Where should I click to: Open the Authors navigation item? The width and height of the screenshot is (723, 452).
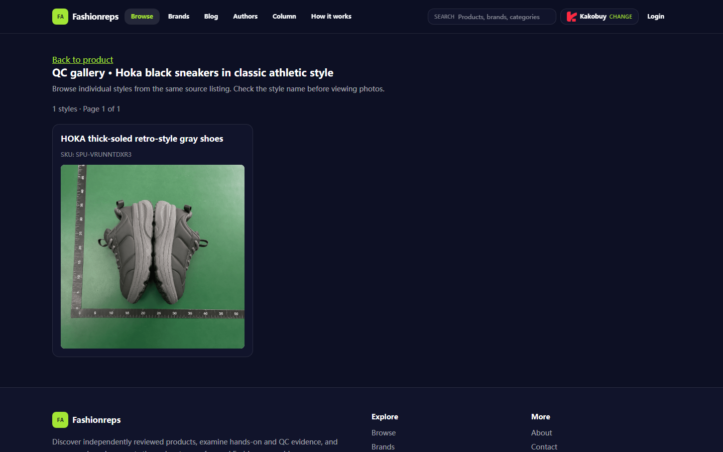tap(245, 17)
